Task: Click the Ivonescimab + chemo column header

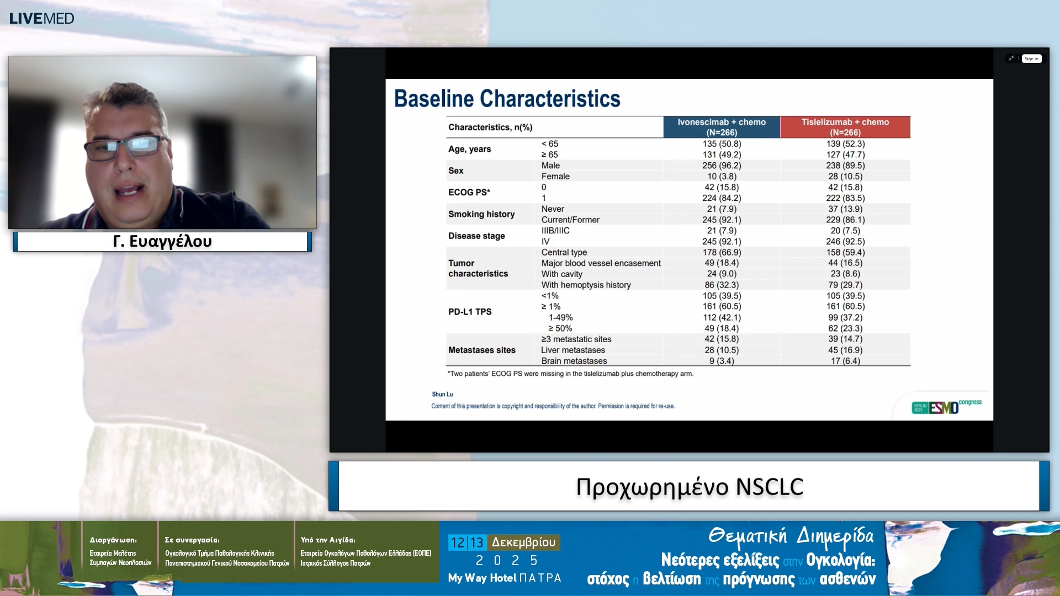Action: (x=721, y=127)
